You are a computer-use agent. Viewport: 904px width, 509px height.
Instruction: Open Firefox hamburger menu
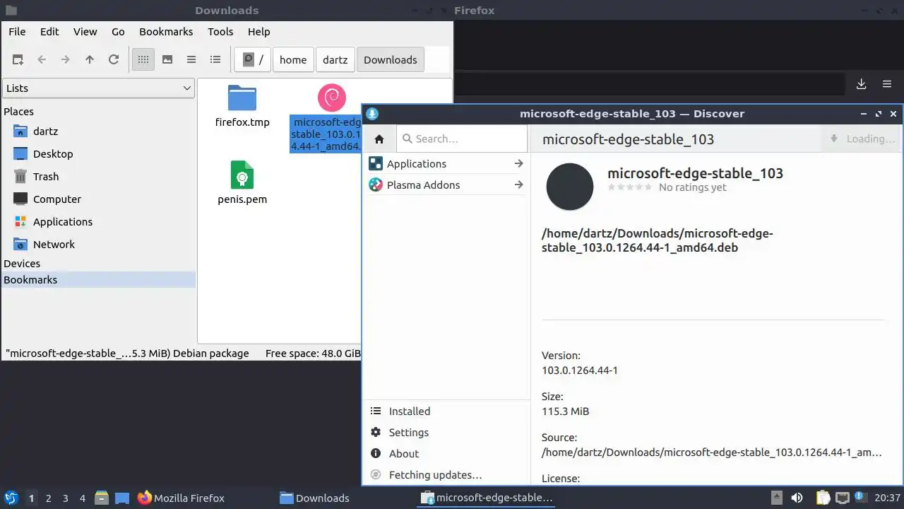887,84
